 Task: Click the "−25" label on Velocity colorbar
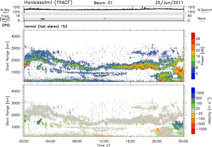tap(199, 113)
